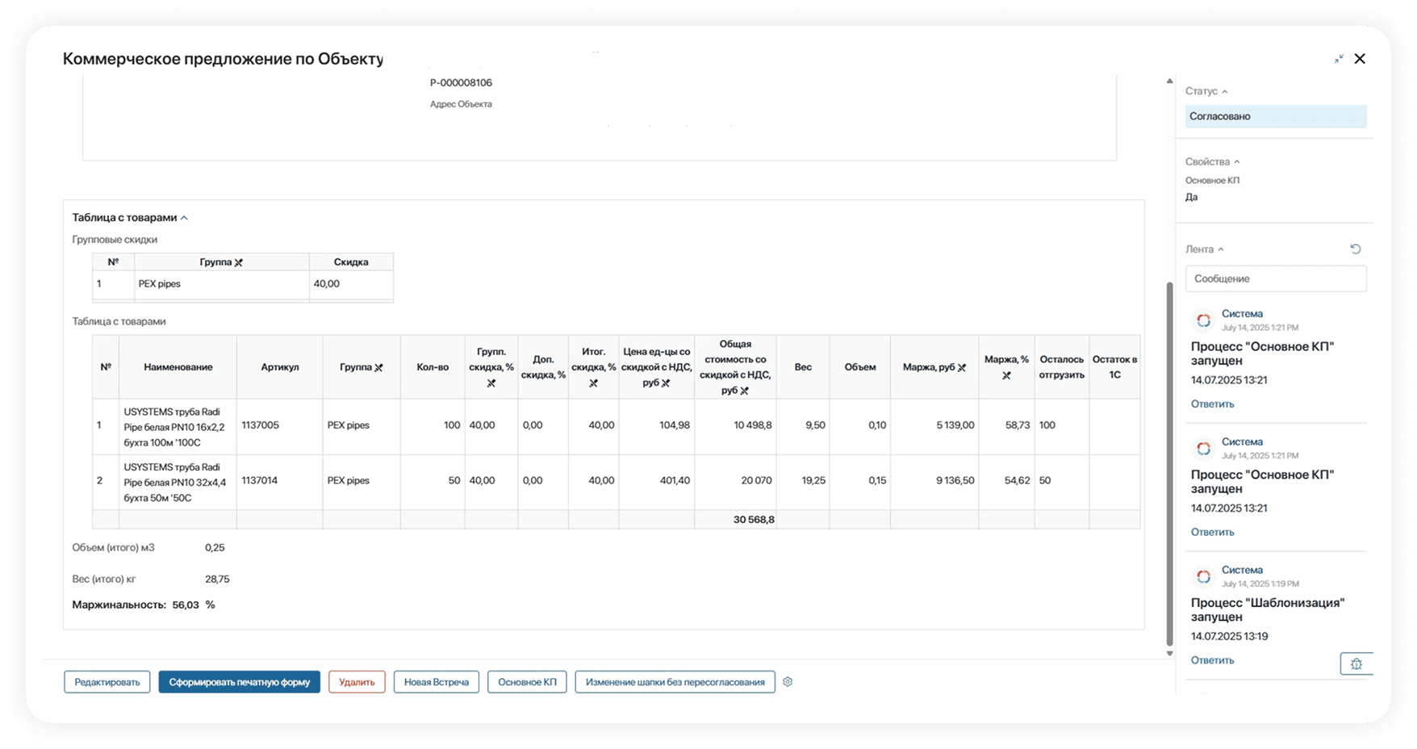Collapse the Таблица с товарами section
1417x749 pixels.
pos(184,218)
